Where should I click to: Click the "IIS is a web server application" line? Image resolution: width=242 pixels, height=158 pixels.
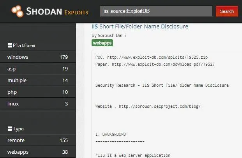point(133,155)
